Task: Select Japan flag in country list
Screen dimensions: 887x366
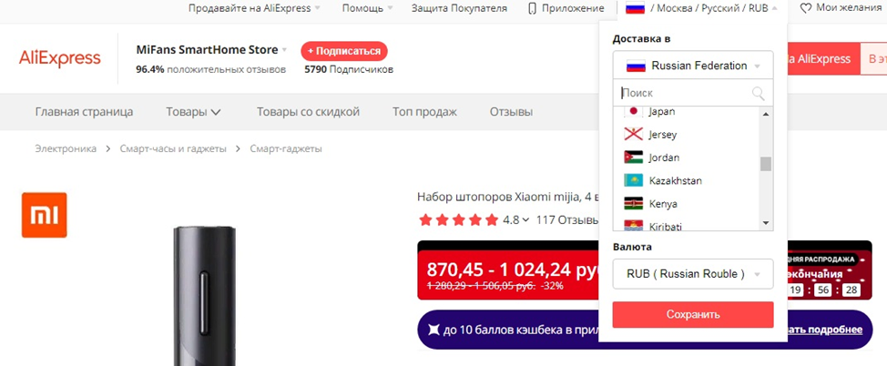Action: tap(634, 111)
